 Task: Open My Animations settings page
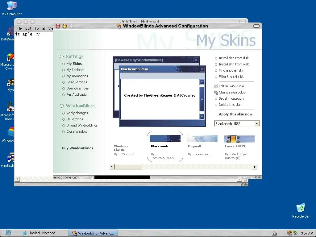point(77,76)
